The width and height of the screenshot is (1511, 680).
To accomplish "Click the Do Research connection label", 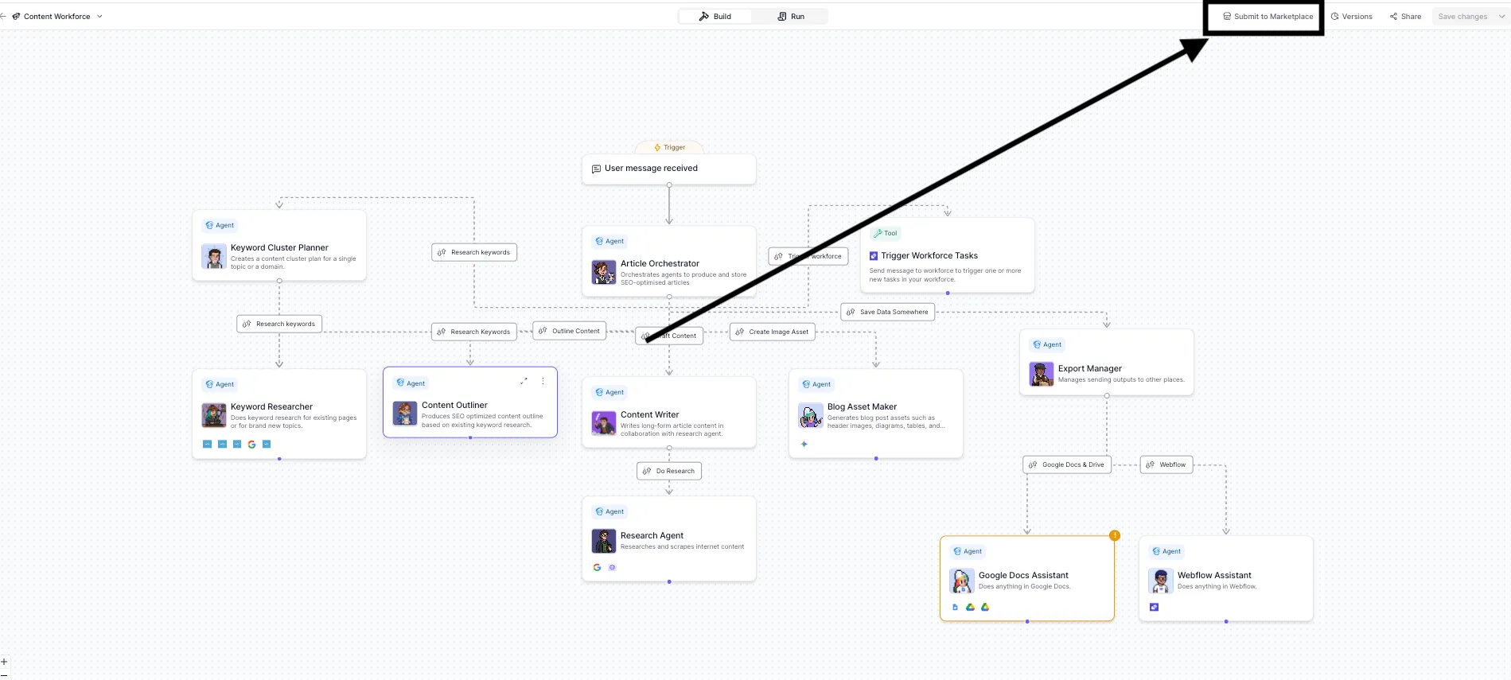I will [668, 471].
